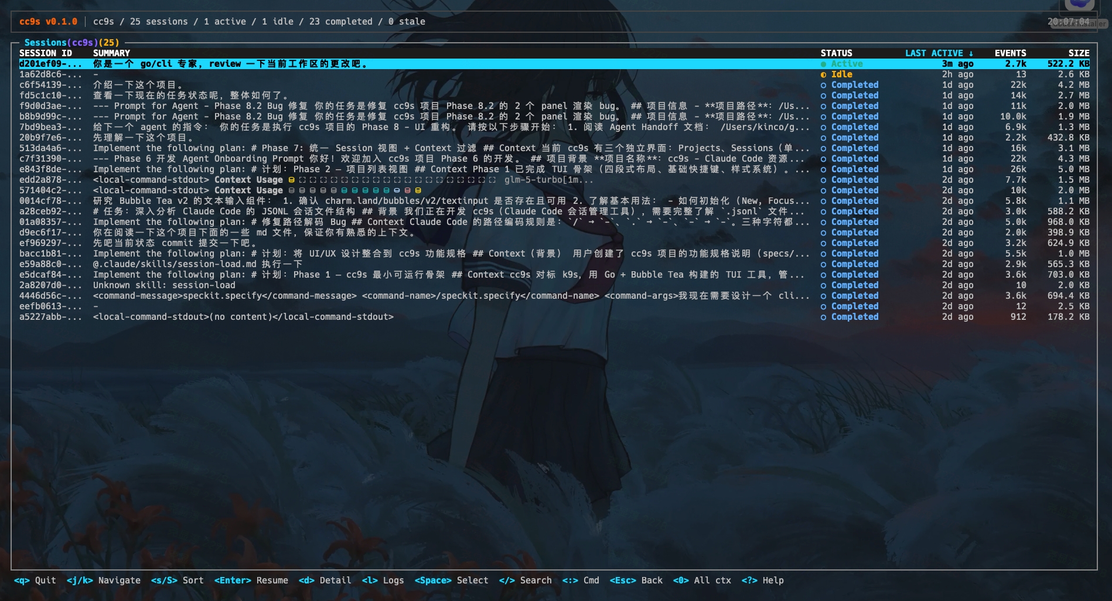This screenshot has width=1112, height=601.
Task: Click the l Logs shortcut hint
Action: 383,580
